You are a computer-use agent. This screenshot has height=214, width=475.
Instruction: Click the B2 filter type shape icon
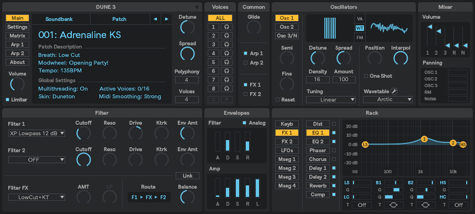click(x=426, y=205)
